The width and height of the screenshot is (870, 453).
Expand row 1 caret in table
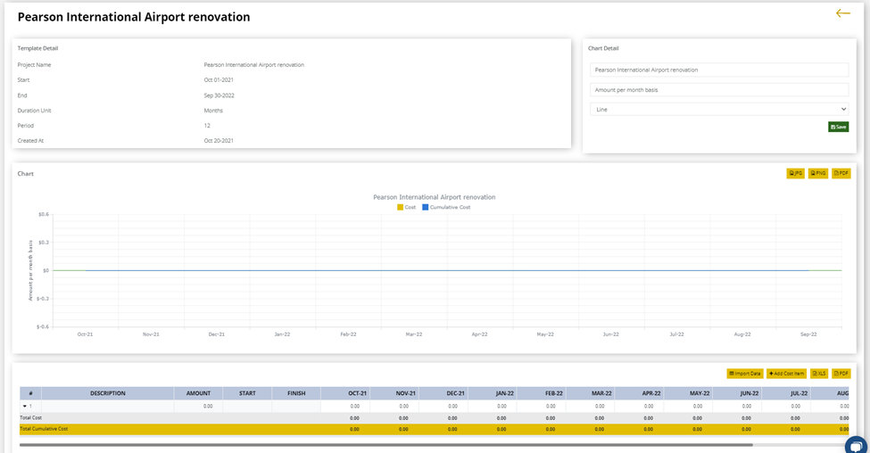pos(25,406)
